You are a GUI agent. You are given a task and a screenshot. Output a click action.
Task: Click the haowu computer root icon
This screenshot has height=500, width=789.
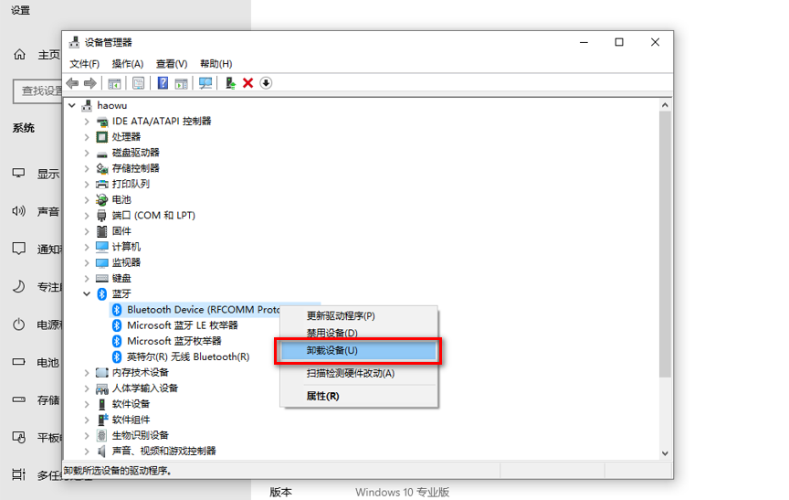tap(87, 105)
